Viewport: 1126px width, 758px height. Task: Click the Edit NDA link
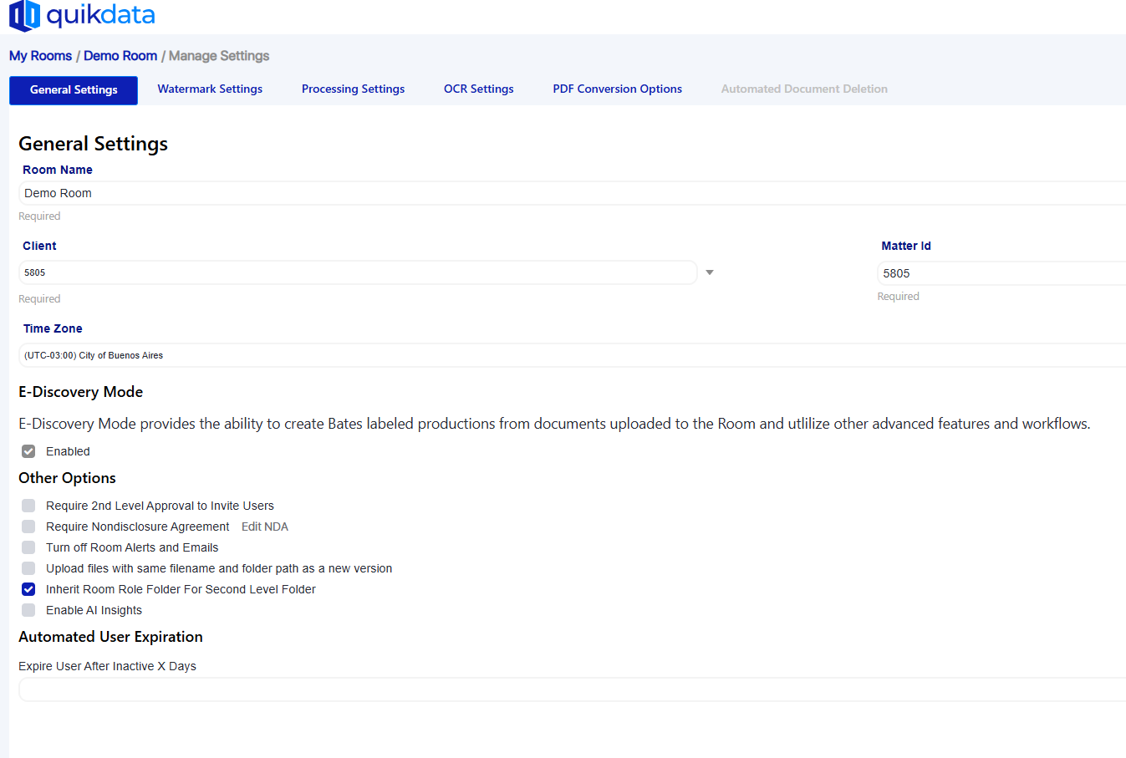tap(264, 526)
